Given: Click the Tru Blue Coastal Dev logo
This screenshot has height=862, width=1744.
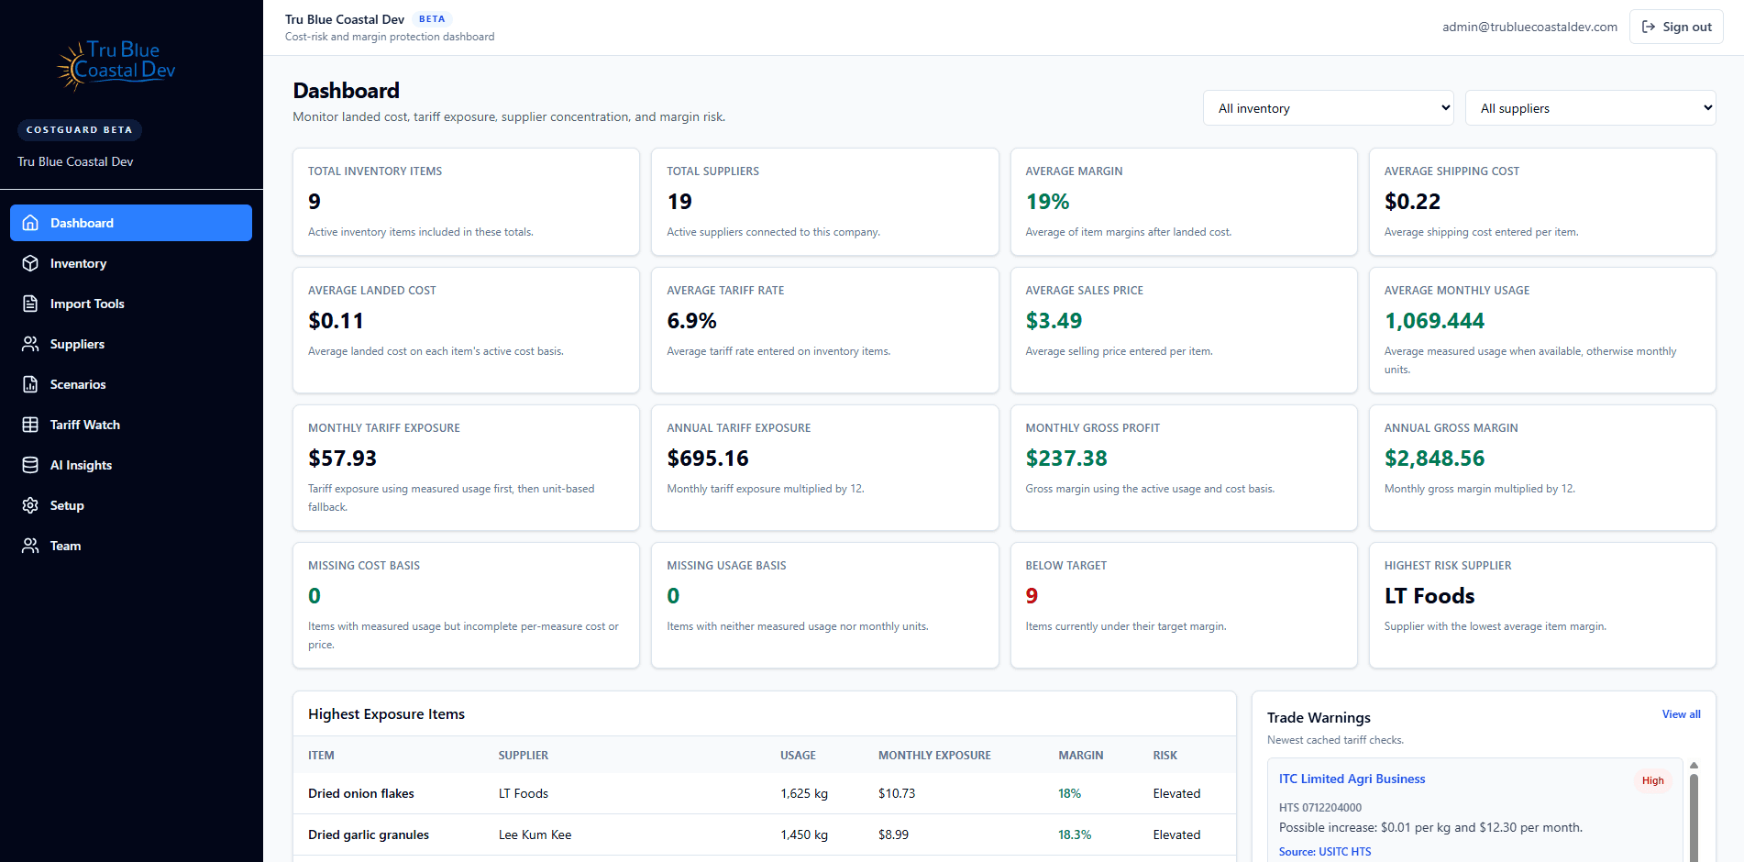Looking at the screenshot, I should click(116, 64).
